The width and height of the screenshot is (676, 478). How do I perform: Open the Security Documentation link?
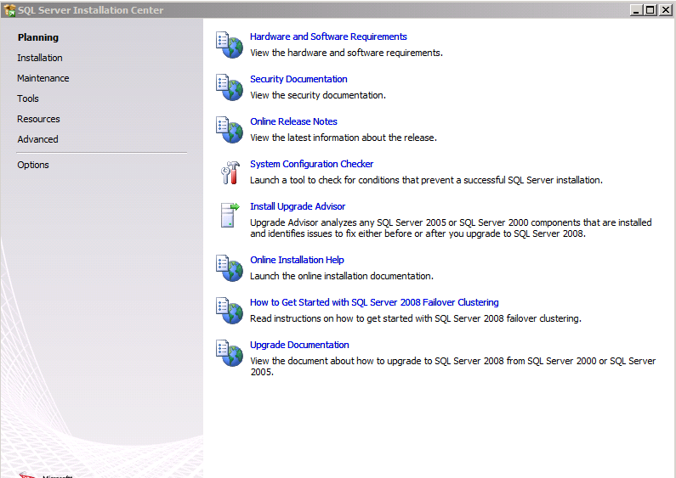(298, 79)
